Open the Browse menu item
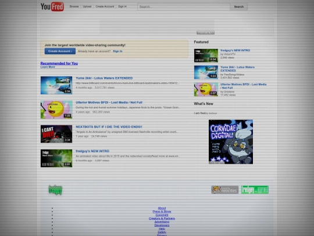 point(74,6)
